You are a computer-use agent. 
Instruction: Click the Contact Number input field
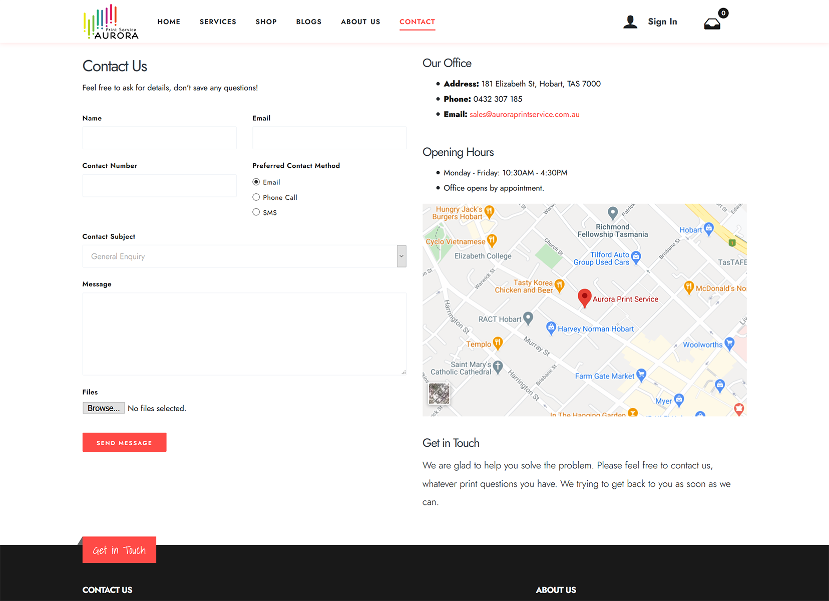coord(160,185)
